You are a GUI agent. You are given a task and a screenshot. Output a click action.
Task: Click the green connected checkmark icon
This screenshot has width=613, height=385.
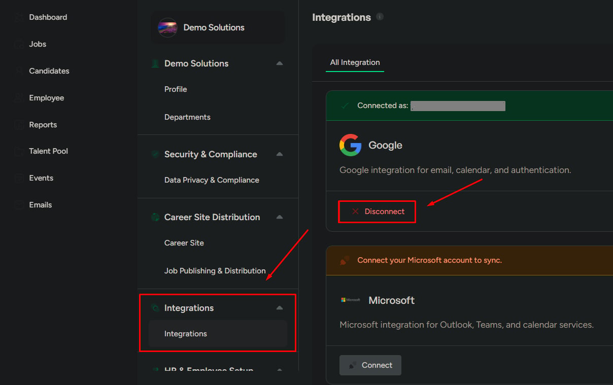[x=345, y=106]
